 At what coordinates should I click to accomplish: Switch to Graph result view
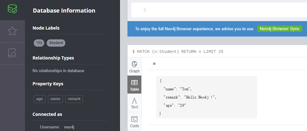pos(134,67)
